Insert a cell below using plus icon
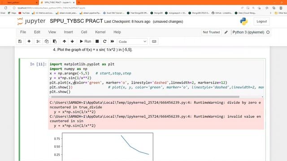 29,42
